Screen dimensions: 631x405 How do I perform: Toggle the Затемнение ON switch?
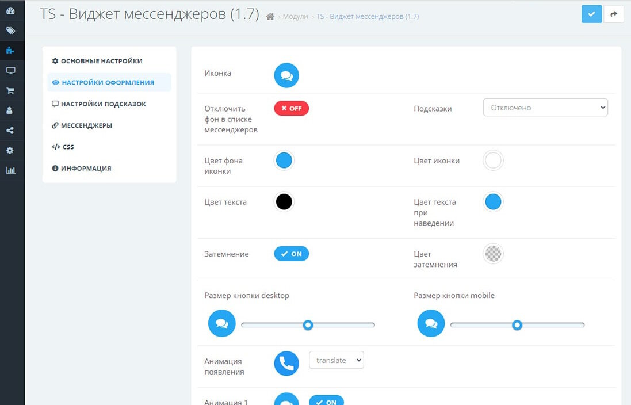pyautogui.click(x=291, y=254)
